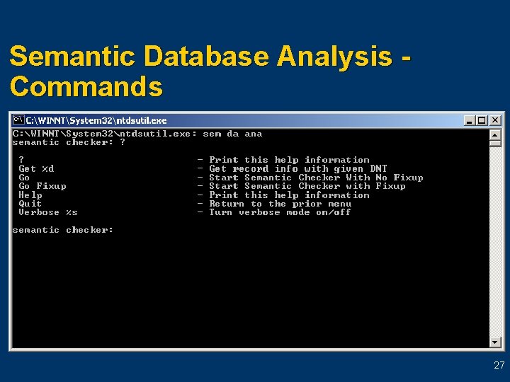Click the 'Verbose %s' command entry
Viewport: 510px width, 382px height.
(x=48, y=212)
